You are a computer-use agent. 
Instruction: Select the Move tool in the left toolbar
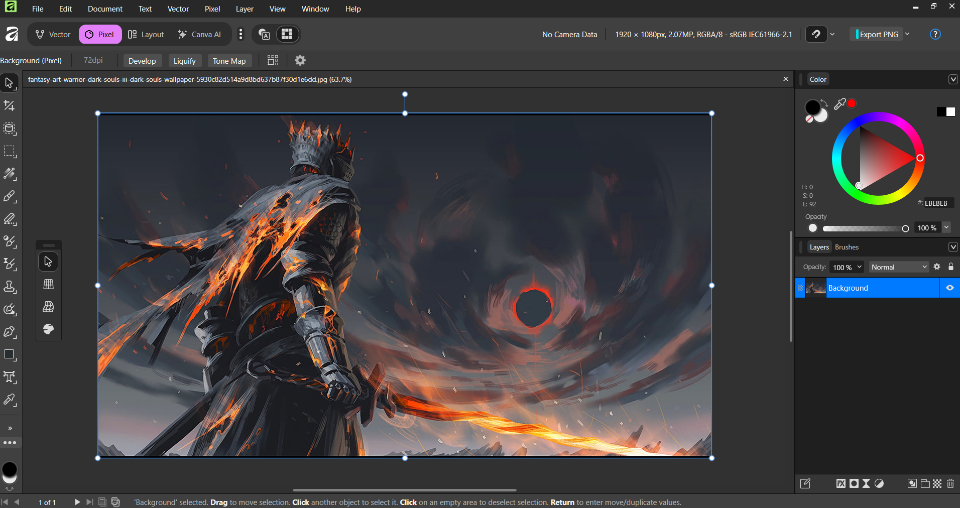pyautogui.click(x=10, y=83)
